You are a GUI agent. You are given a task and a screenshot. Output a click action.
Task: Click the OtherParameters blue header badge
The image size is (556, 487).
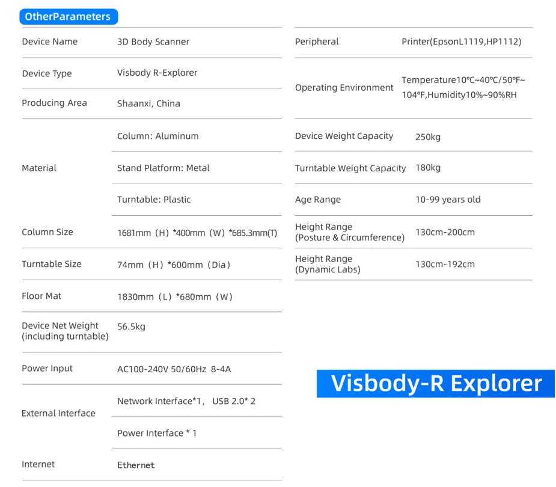pos(69,17)
